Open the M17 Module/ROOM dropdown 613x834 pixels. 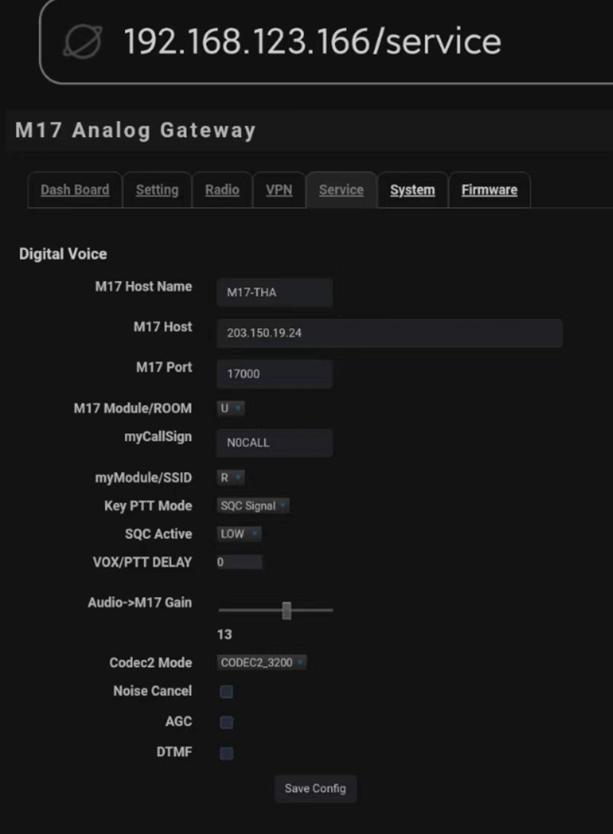click(231, 409)
